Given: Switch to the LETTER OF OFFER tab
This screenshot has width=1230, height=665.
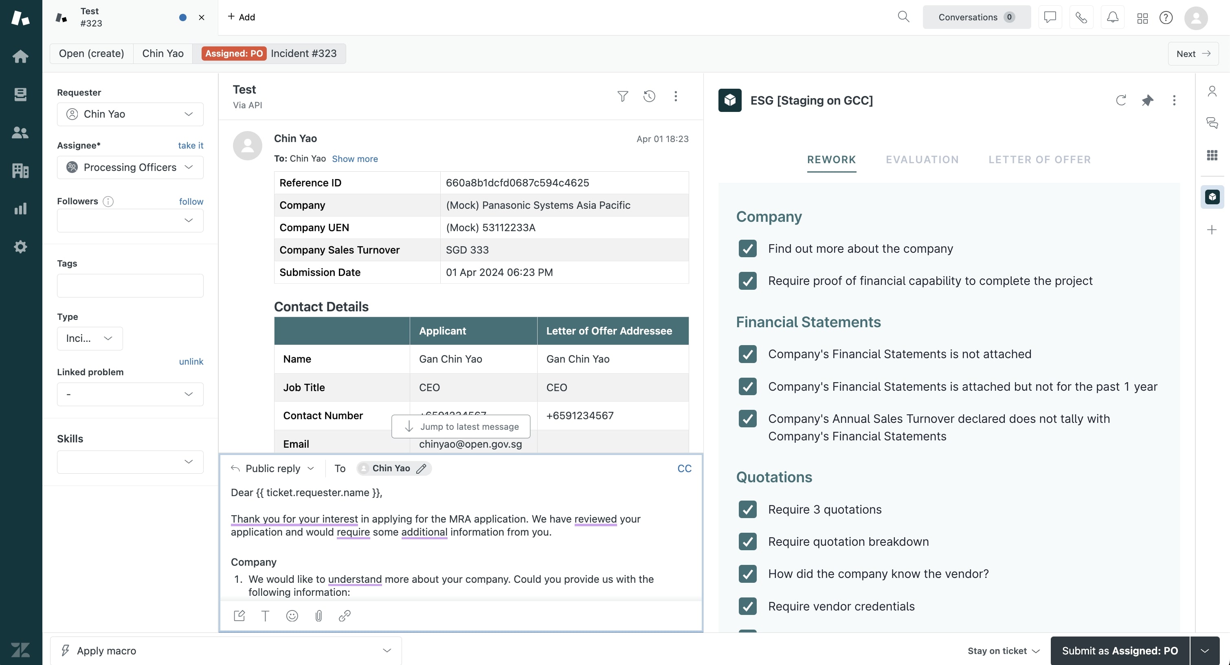Looking at the screenshot, I should tap(1040, 159).
